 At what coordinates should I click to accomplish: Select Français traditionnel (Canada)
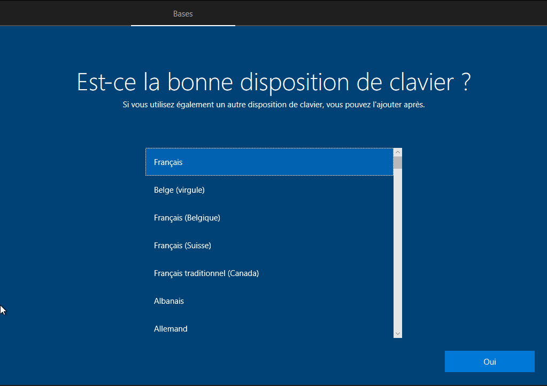pos(269,273)
